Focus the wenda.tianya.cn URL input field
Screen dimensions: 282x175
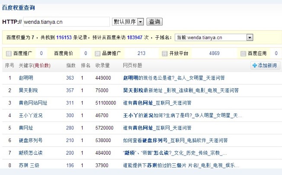66,22
